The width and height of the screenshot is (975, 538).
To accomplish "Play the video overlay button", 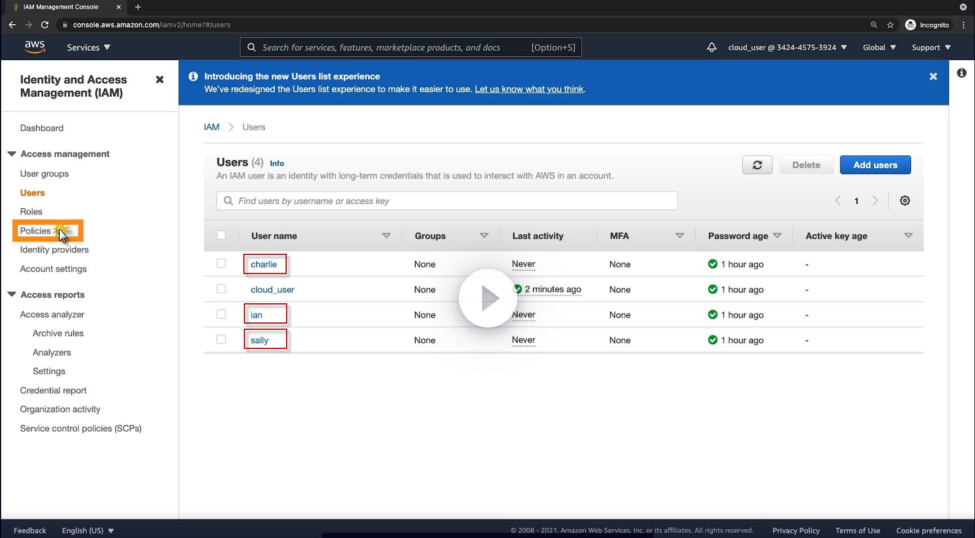I will [488, 298].
